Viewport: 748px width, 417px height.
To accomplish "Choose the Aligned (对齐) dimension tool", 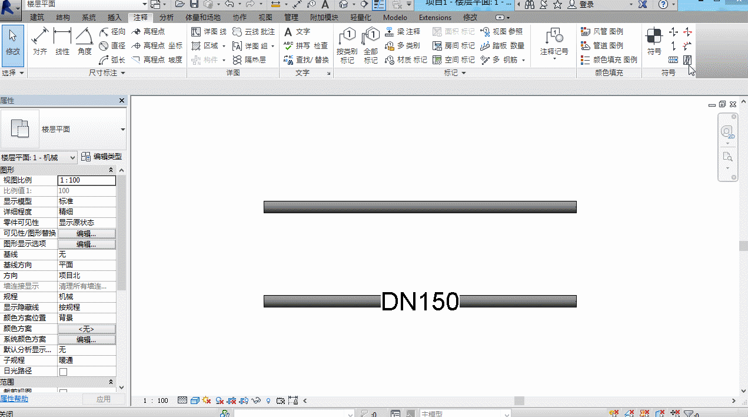I will click(x=40, y=41).
